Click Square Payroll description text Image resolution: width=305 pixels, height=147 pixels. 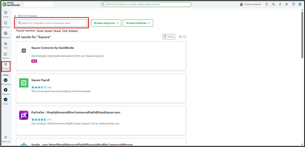pos(61,91)
